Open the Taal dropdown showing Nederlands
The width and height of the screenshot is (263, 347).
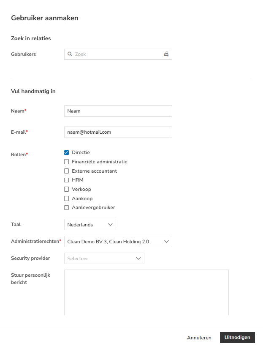[90, 225]
